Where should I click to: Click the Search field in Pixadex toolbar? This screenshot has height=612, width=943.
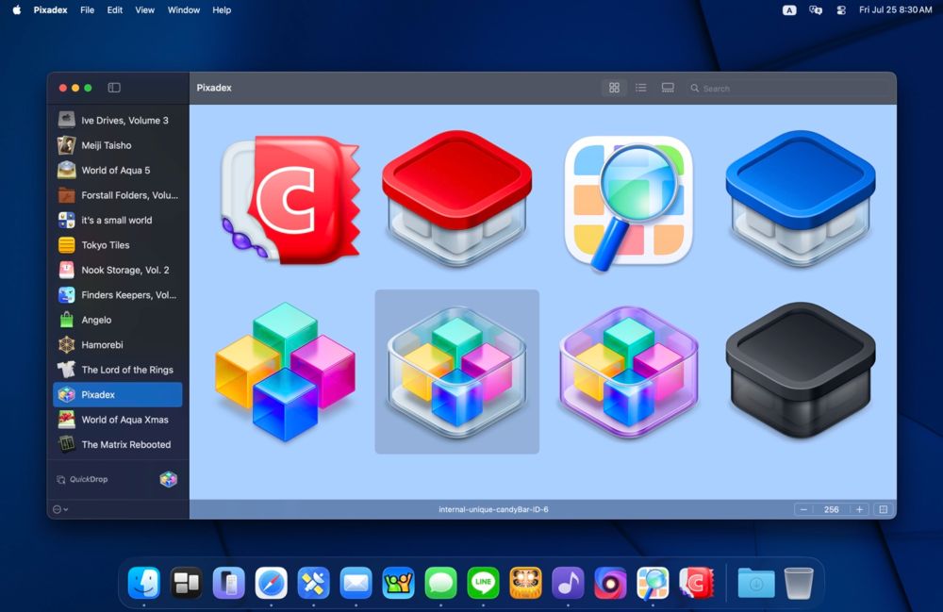click(787, 89)
